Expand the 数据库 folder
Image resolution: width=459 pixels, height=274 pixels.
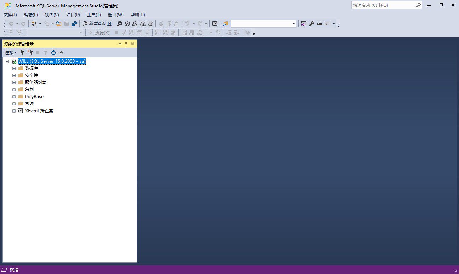[14, 68]
